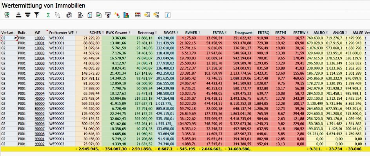Select the ANLBO column header
The image size is (370, 156).
pyautogui.click(x=316, y=33)
